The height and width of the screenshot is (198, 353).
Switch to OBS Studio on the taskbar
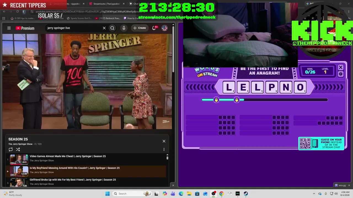213,194
